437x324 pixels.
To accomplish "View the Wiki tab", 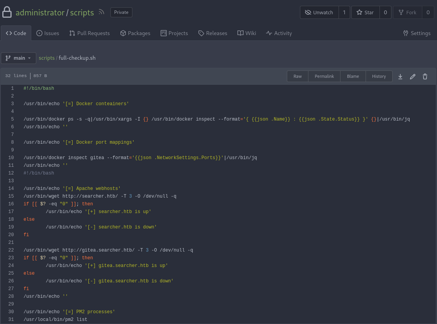I will (x=247, y=33).
